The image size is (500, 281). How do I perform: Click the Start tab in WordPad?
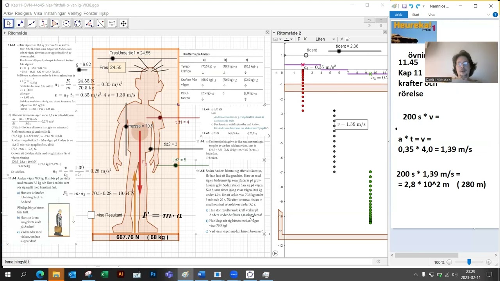pyautogui.click(x=416, y=15)
